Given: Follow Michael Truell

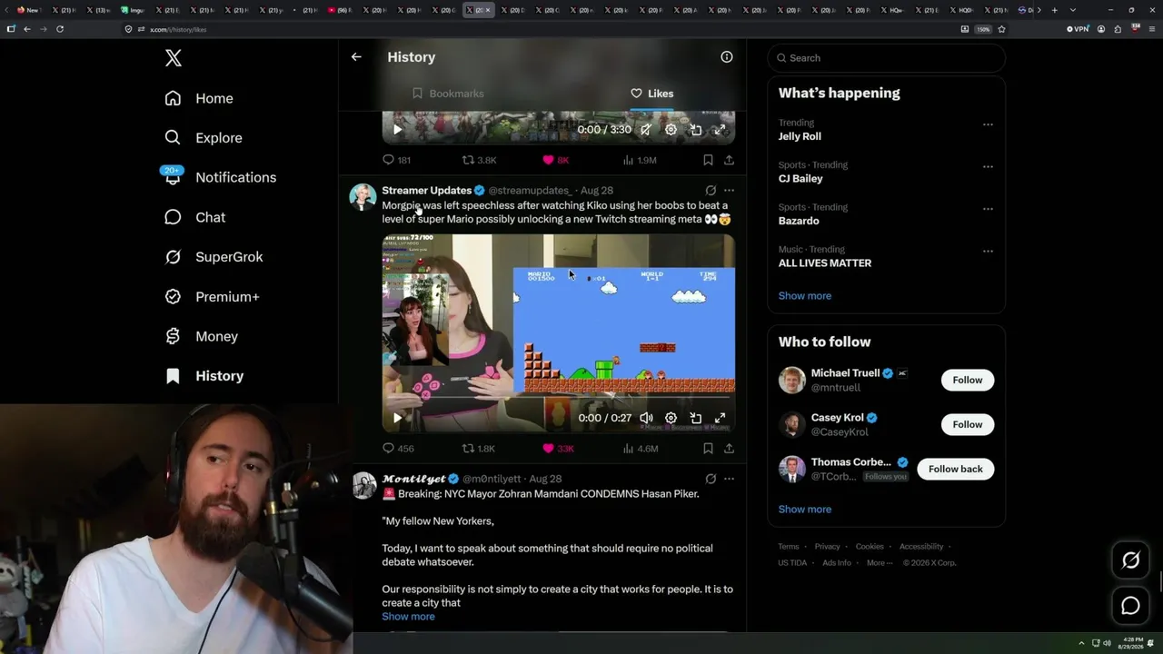Looking at the screenshot, I should pyautogui.click(x=968, y=380).
